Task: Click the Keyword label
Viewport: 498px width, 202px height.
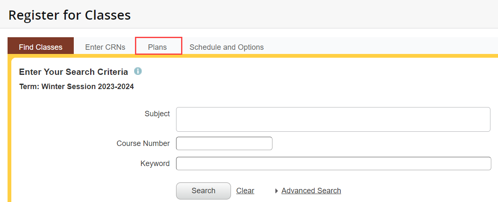Action: pyautogui.click(x=155, y=164)
